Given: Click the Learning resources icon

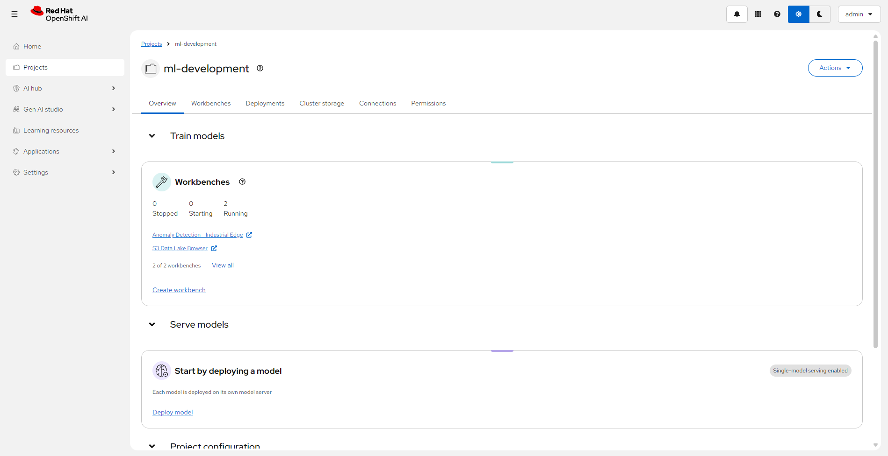Looking at the screenshot, I should 16,130.
